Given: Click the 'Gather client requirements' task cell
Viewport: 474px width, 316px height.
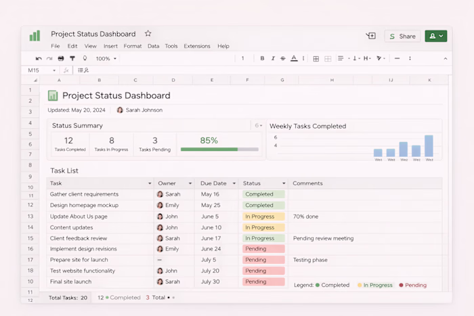Looking at the screenshot, I should [x=100, y=194].
